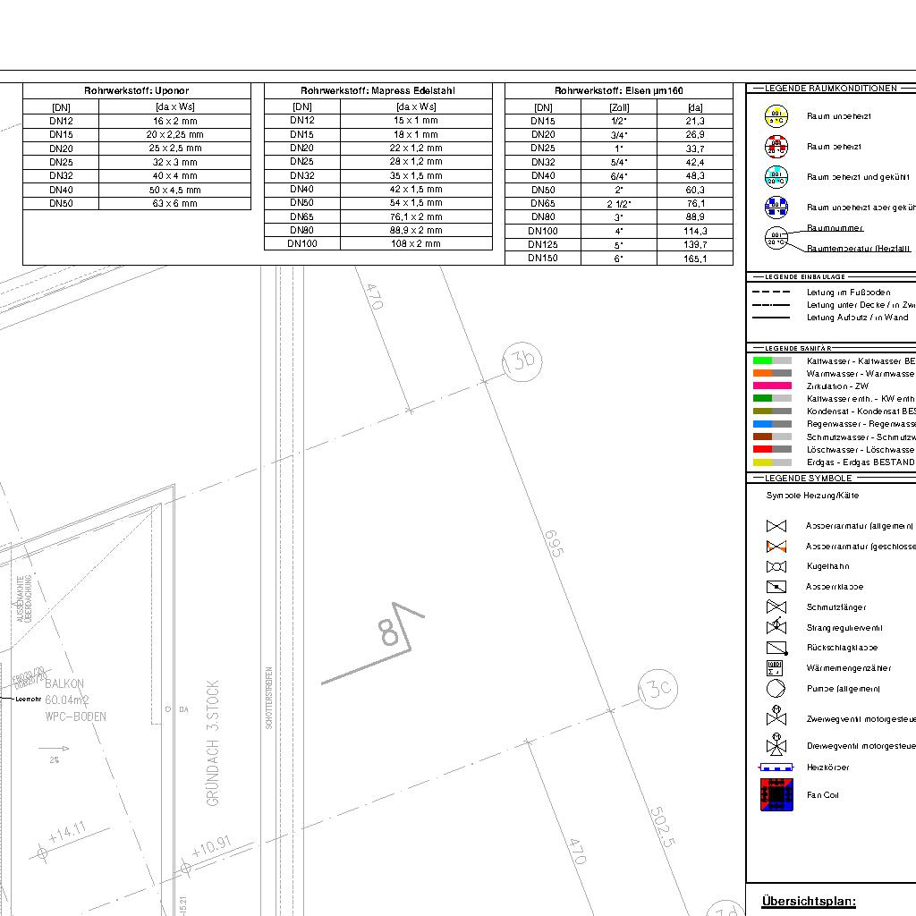Click the Übersichtsplan heading

(809, 902)
